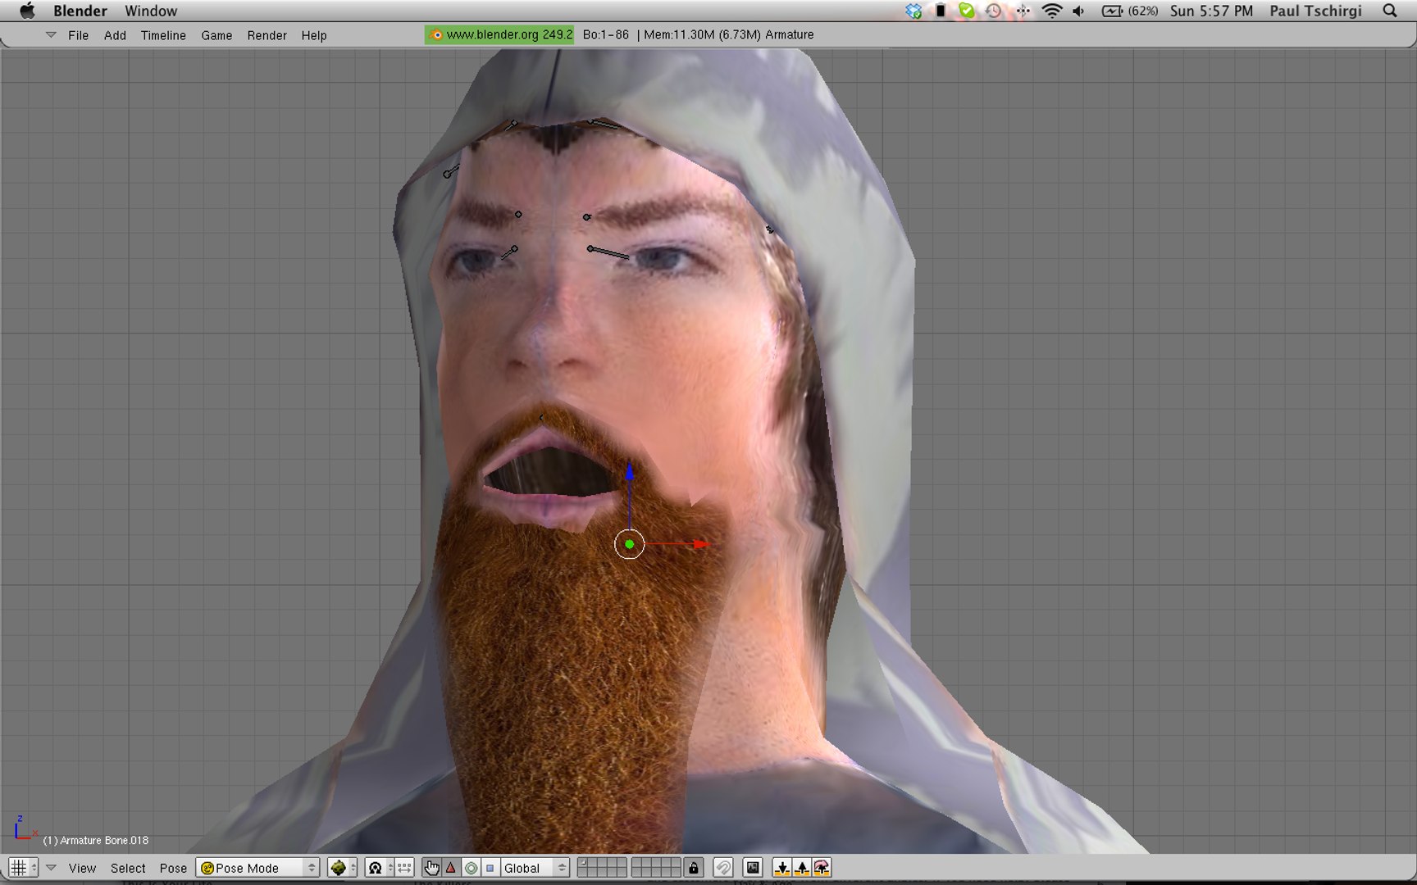
Task: Click the clock Sun 5:57 PM
Action: pyautogui.click(x=1211, y=11)
